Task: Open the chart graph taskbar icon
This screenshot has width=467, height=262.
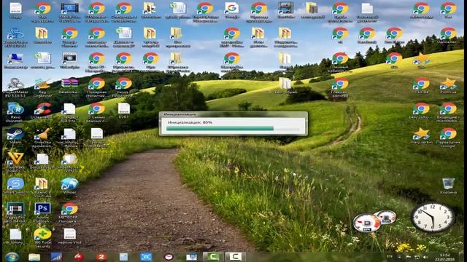Action: 56,257
